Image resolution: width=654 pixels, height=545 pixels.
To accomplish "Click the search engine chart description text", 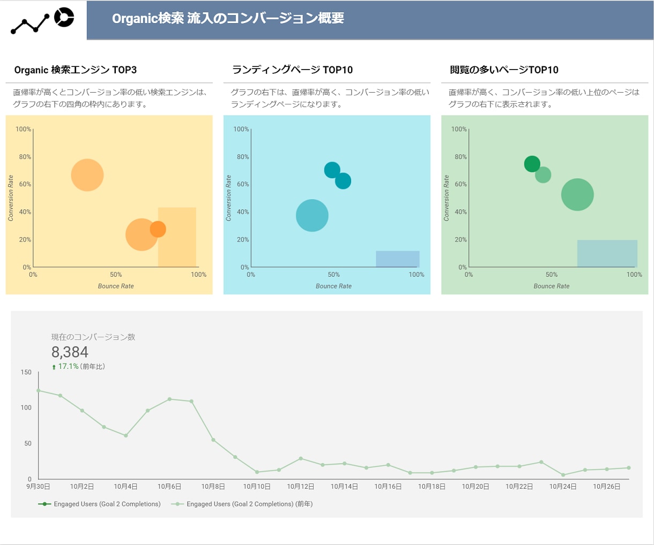I will [110, 98].
